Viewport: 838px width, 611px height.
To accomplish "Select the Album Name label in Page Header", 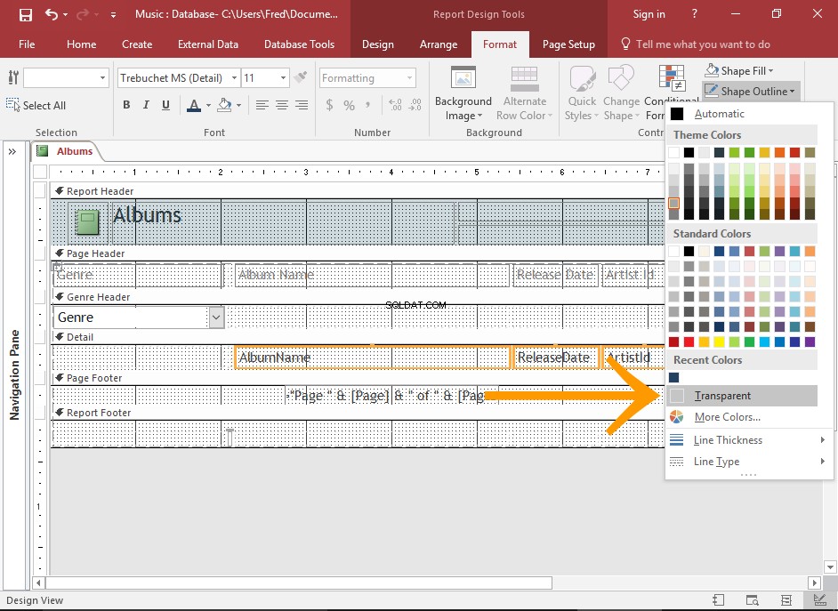I will tap(373, 275).
